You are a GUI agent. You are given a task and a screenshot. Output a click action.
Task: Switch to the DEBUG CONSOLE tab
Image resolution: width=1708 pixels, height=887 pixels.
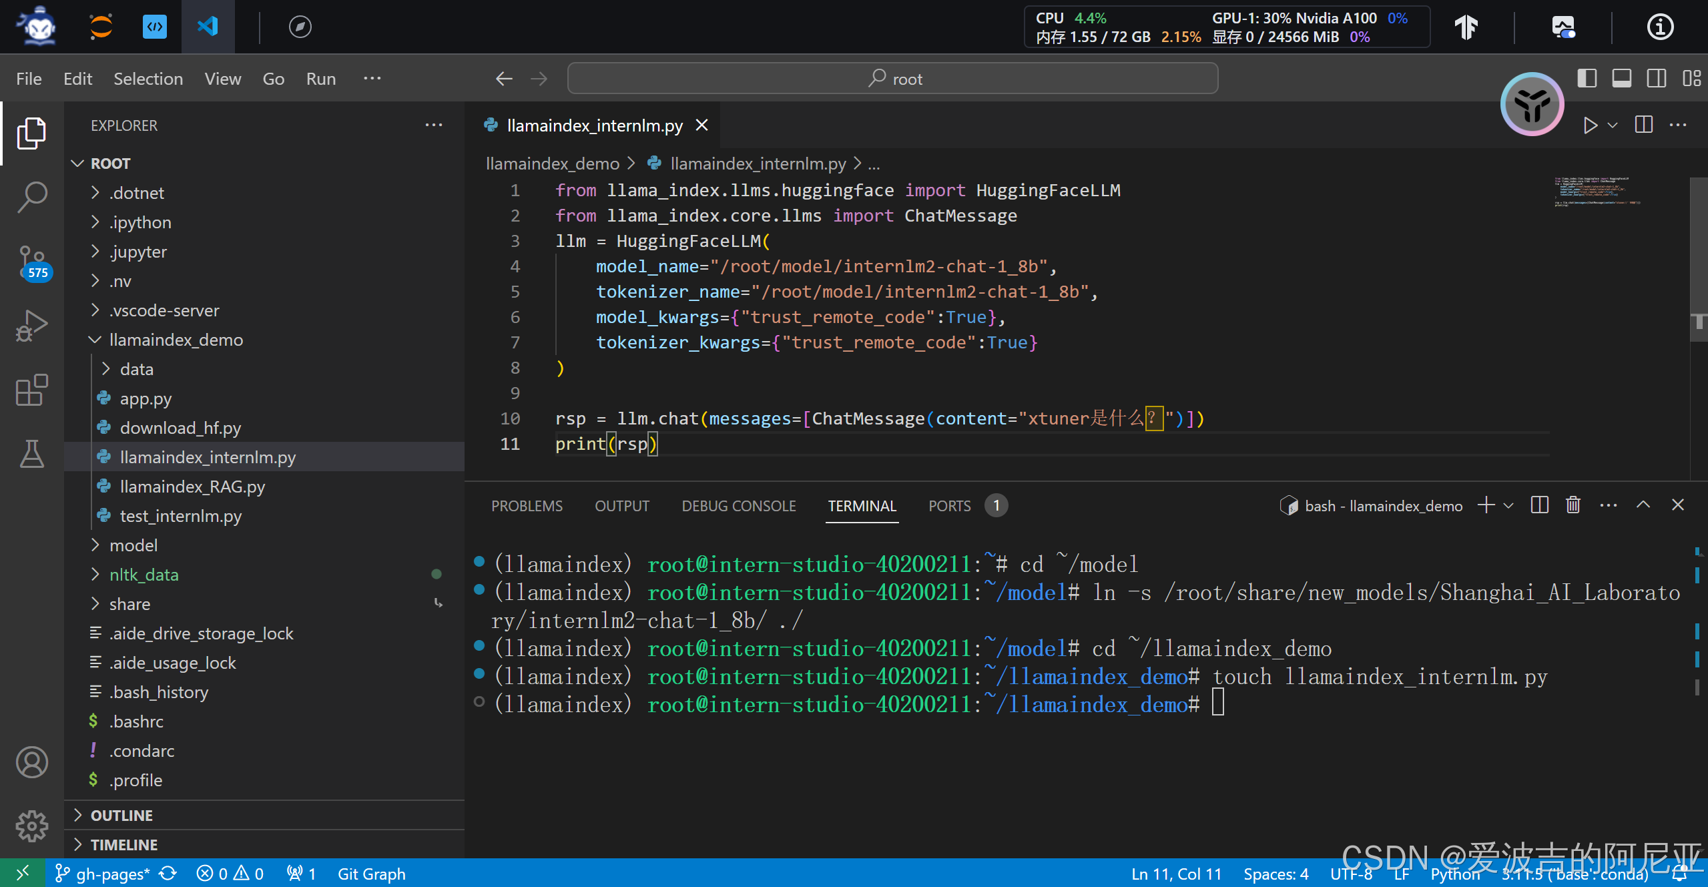(738, 506)
